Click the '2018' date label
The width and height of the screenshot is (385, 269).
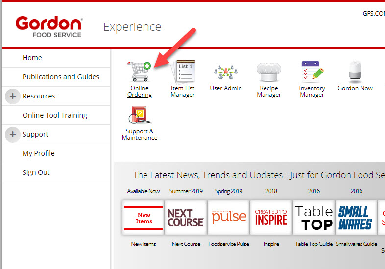271,191
